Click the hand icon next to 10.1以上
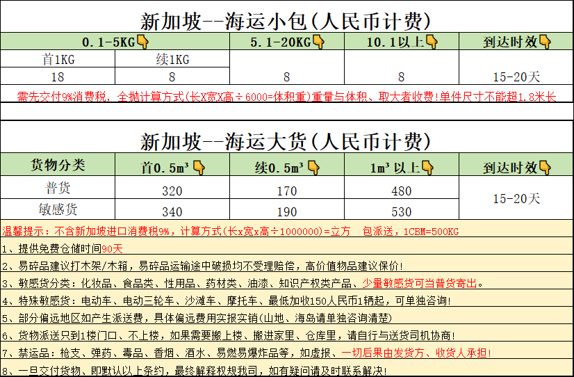 (x=432, y=42)
